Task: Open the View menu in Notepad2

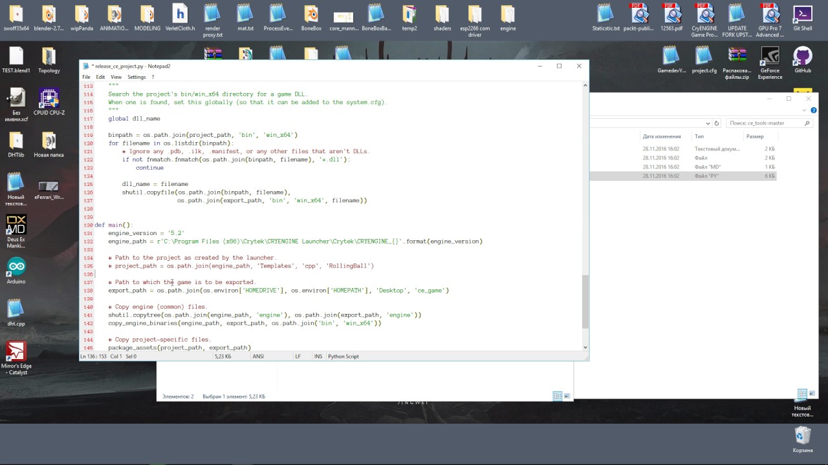Action: [116, 77]
